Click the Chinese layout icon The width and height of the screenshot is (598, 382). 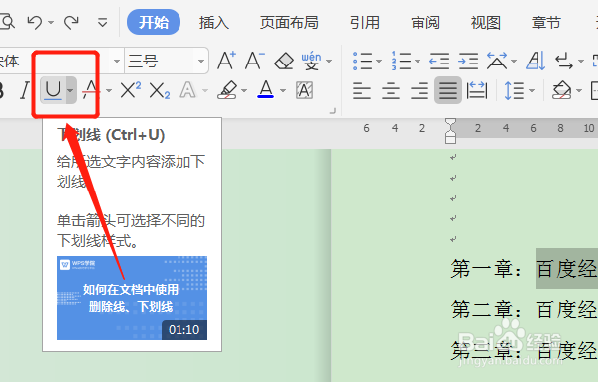tap(497, 61)
